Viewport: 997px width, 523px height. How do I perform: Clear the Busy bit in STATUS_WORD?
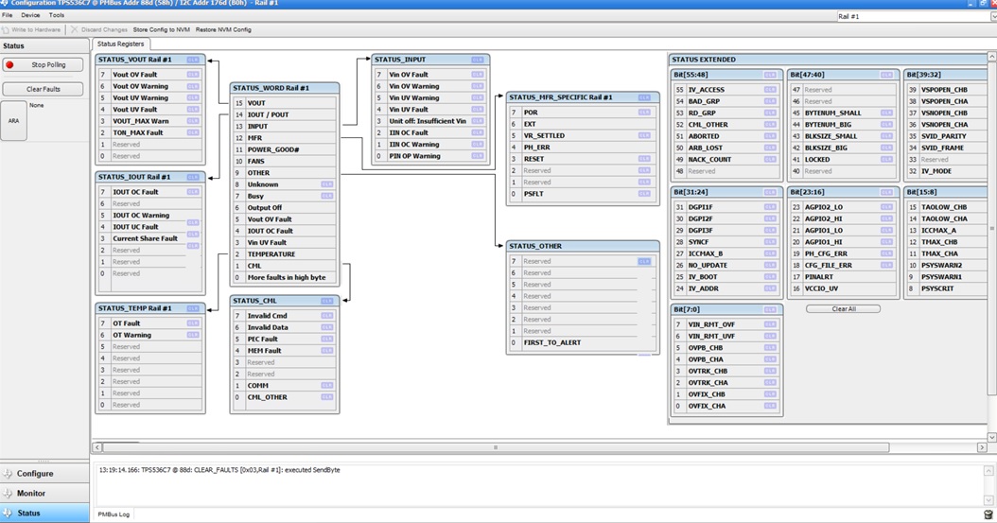[326, 196]
